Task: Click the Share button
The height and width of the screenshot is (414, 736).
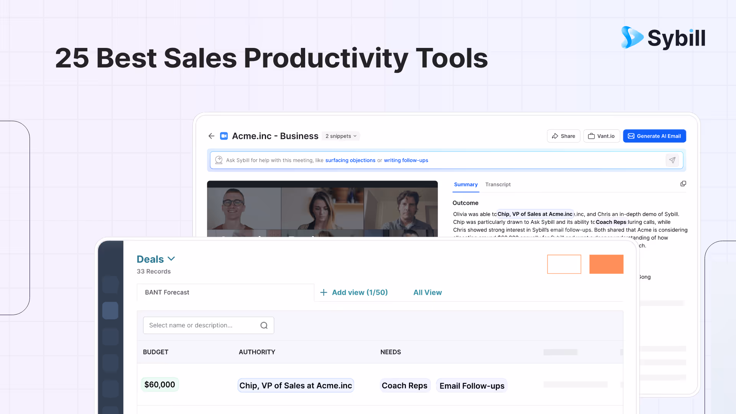Action: (563, 136)
